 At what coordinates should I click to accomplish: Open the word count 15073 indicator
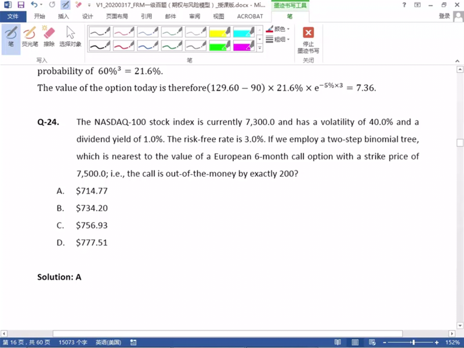[73, 342]
